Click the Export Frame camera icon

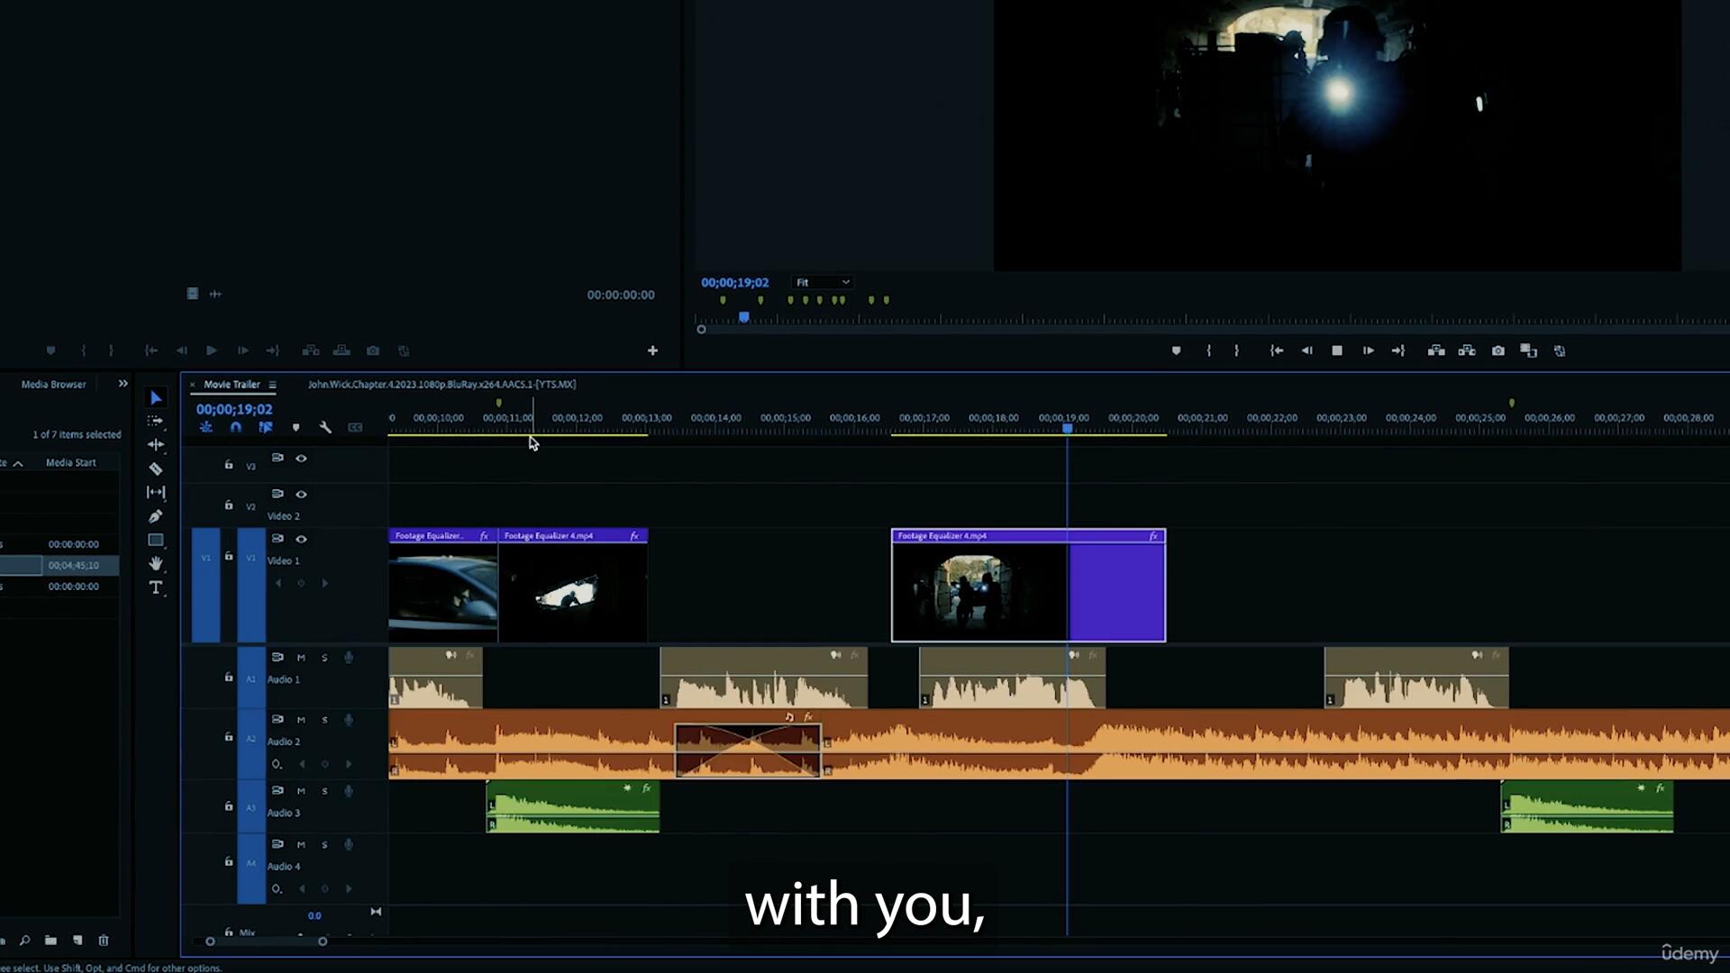click(1498, 350)
